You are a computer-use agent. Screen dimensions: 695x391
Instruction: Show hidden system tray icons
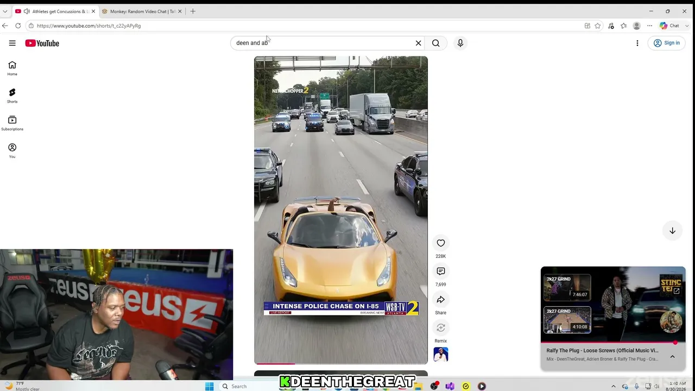click(614, 386)
